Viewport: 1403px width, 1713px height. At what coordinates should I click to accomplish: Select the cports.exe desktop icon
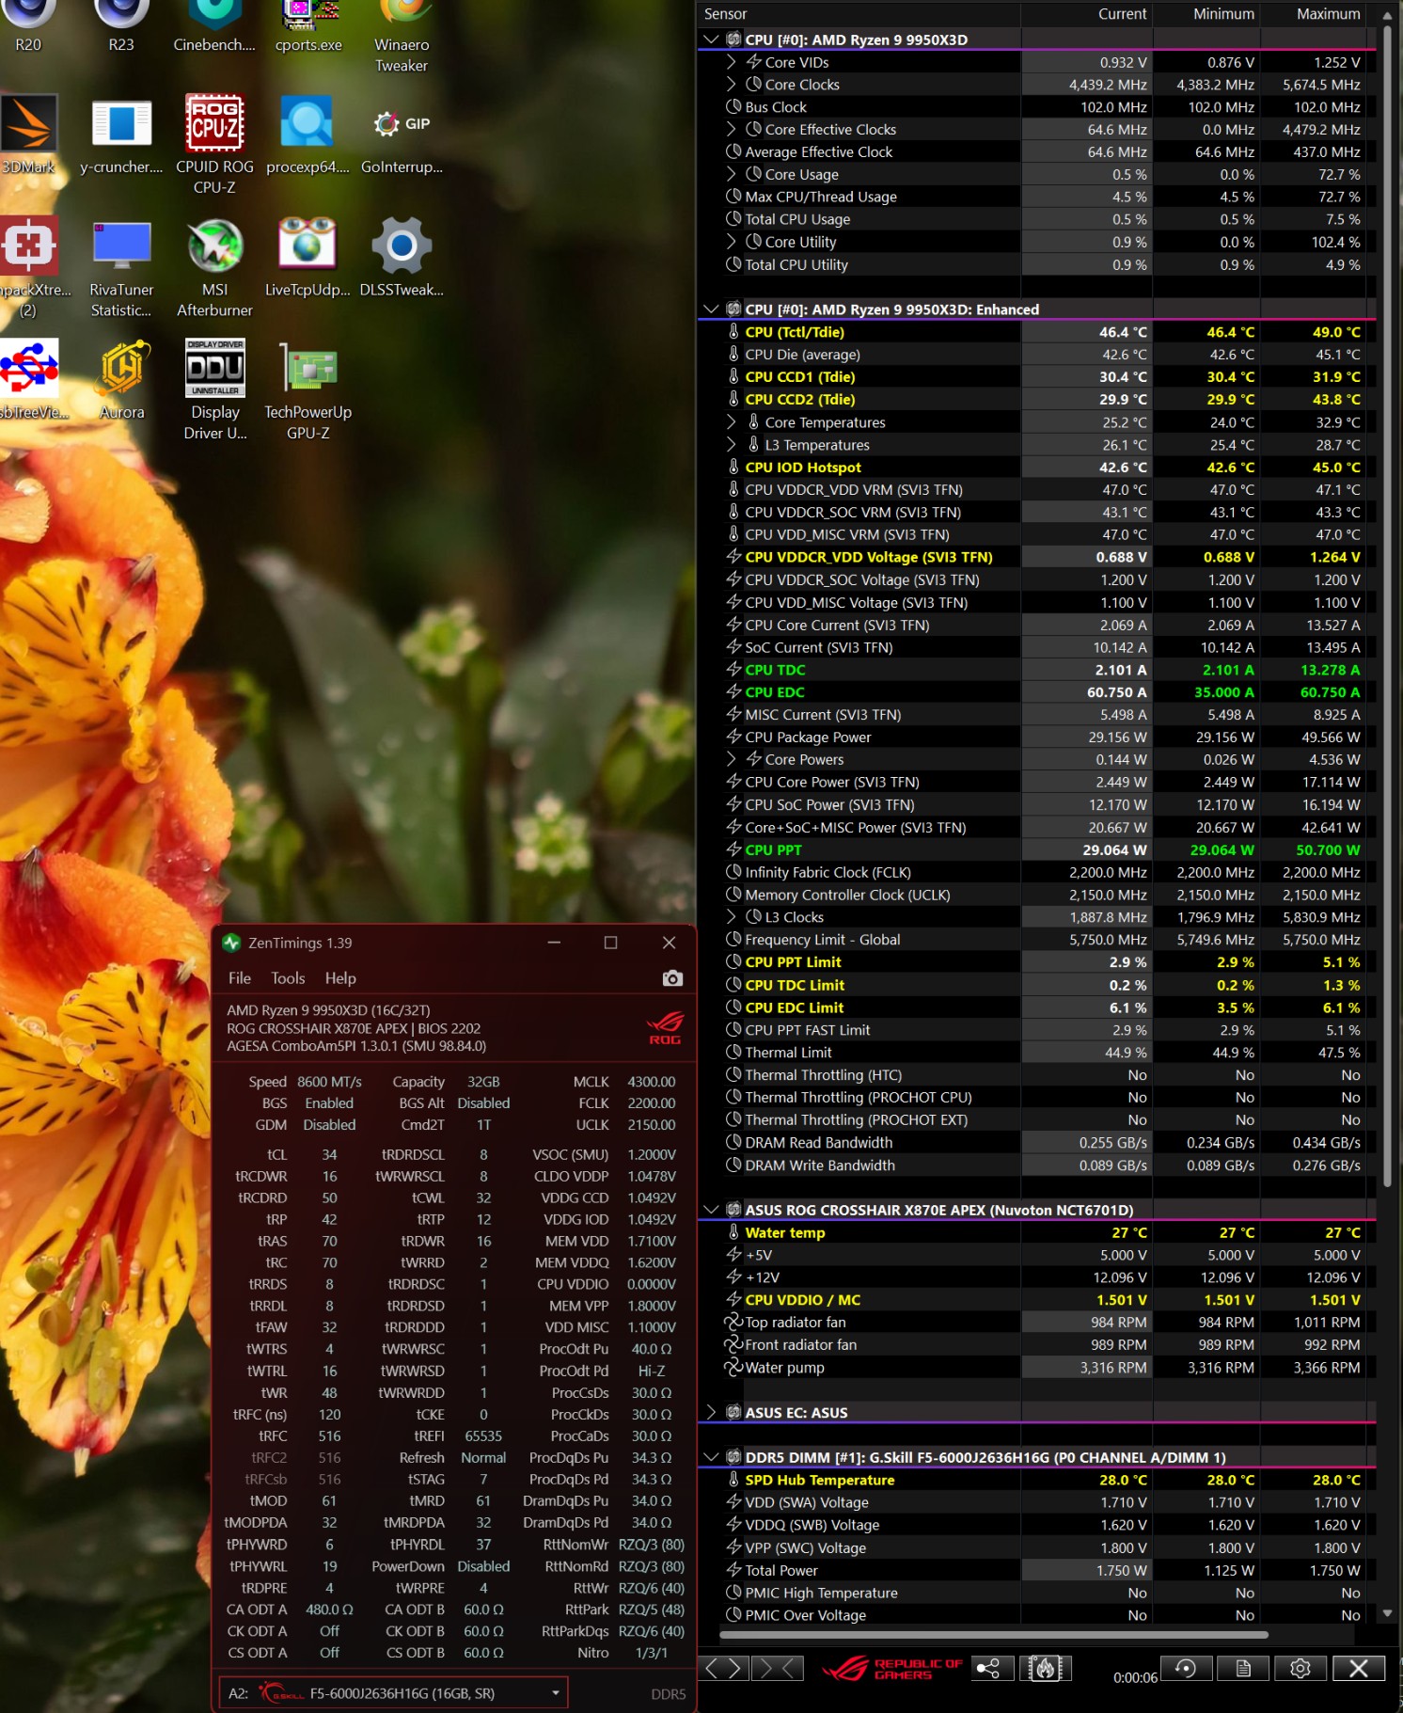pyautogui.click(x=308, y=26)
